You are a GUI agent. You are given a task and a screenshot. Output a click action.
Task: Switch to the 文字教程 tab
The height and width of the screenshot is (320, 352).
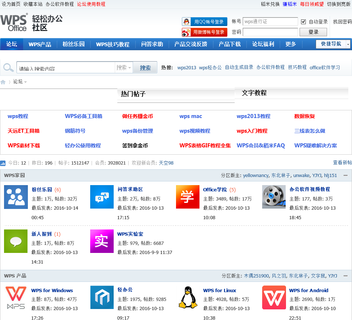pyautogui.click(x=254, y=93)
